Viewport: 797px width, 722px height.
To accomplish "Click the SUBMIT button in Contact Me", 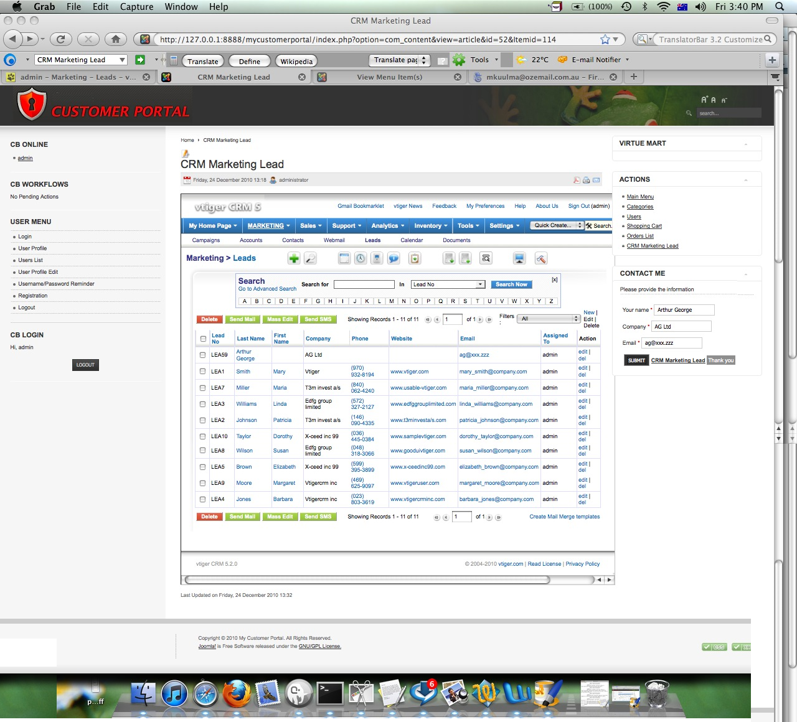I will (x=636, y=360).
